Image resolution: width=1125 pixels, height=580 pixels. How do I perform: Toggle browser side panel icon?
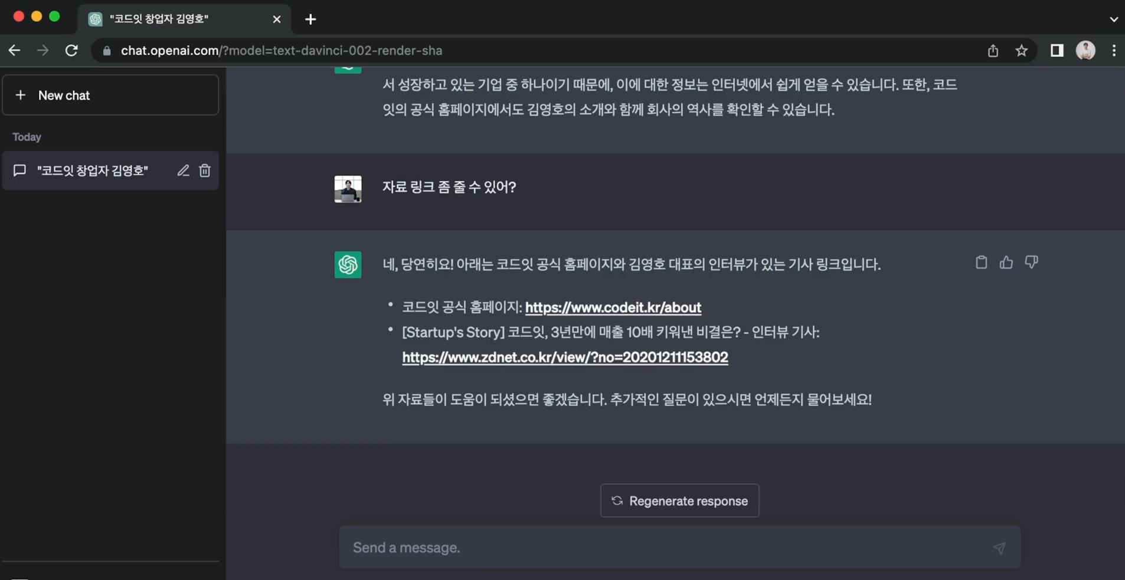point(1057,51)
